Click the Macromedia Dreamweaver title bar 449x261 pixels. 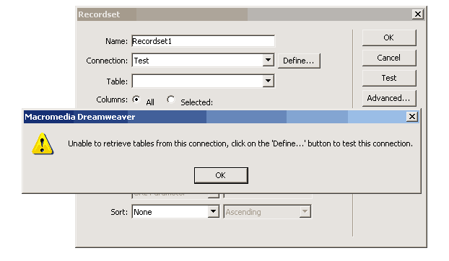point(215,117)
